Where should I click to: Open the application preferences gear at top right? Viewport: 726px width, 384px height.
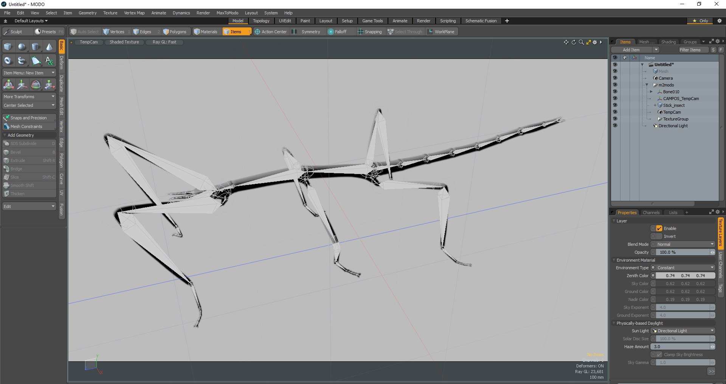pyautogui.click(x=719, y=21)
